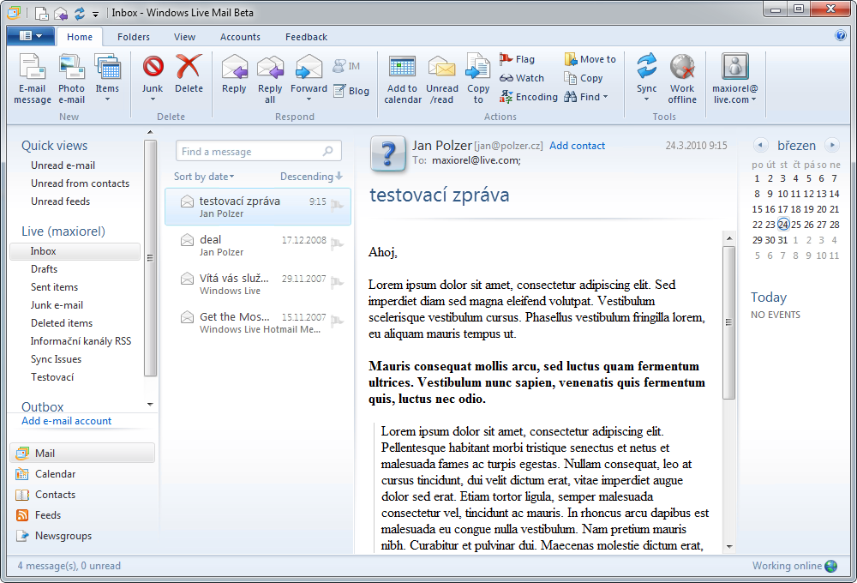Open the Find dropdown arrow

(605, 97)
